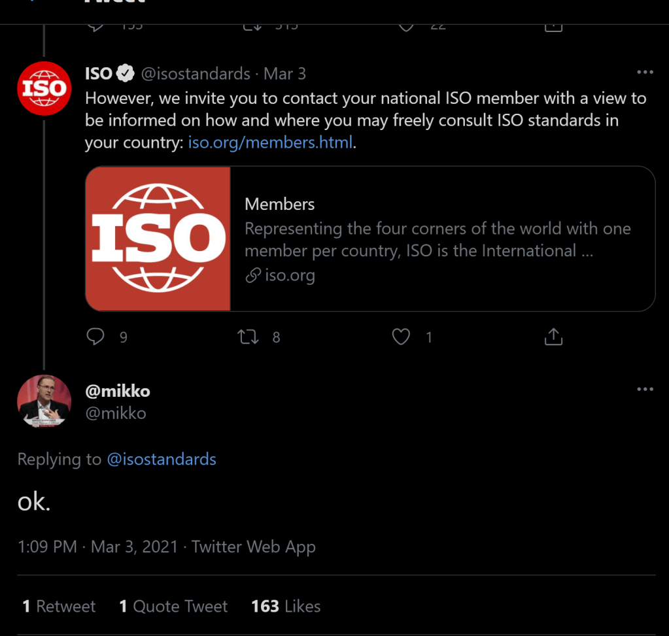View the 1 Quote Tweet list

[x=173, y=607]
